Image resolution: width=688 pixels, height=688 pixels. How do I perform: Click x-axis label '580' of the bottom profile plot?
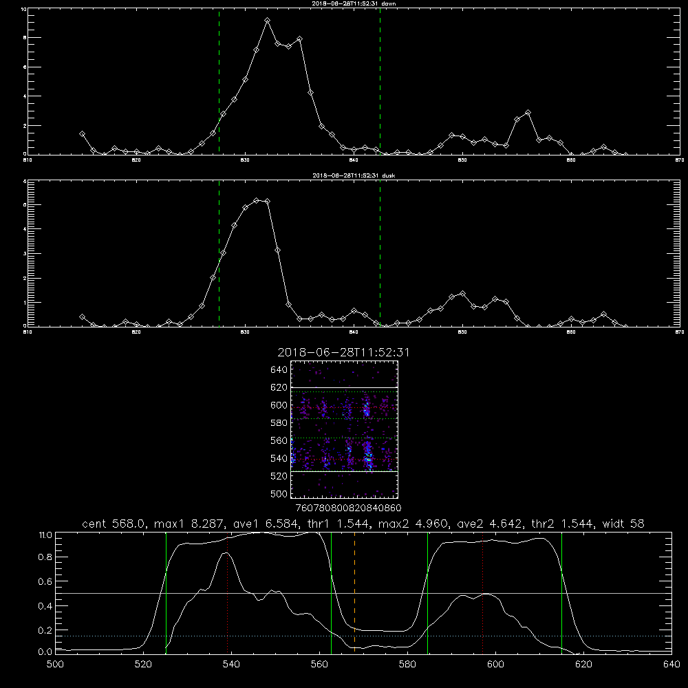point(407,665)
